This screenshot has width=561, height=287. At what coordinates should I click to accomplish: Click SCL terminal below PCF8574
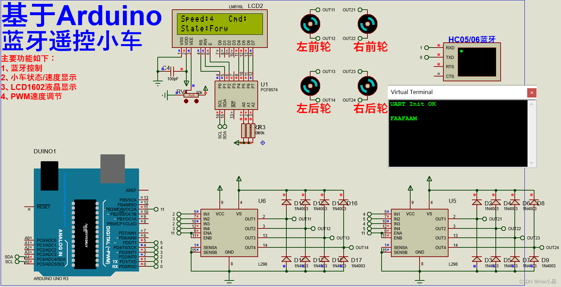pos(220,126)
